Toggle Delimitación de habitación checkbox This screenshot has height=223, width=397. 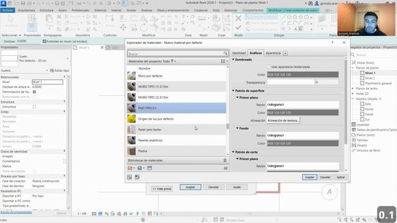34,92
